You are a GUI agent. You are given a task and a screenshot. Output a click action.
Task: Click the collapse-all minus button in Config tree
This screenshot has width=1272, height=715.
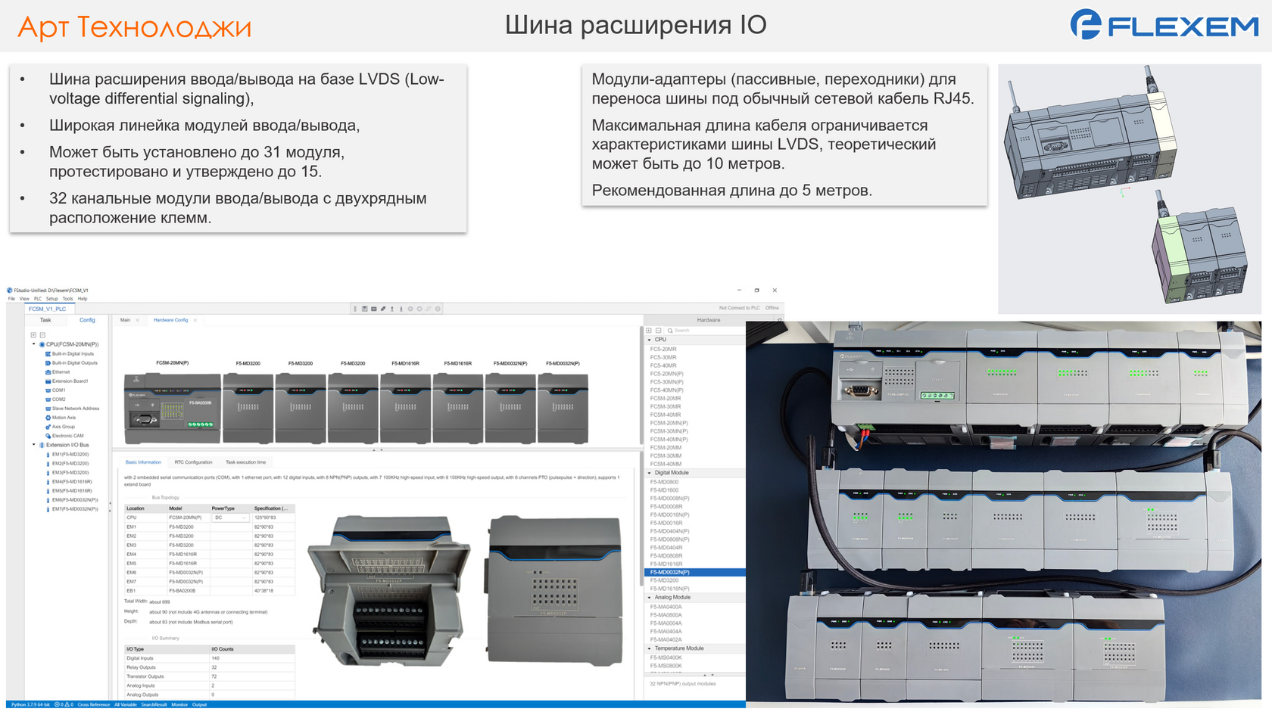point(44,335)
